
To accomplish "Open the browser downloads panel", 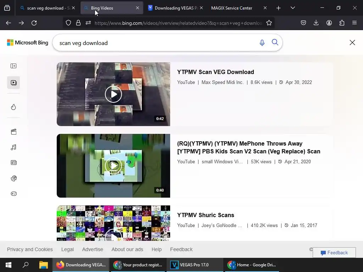I will [316, 23].
